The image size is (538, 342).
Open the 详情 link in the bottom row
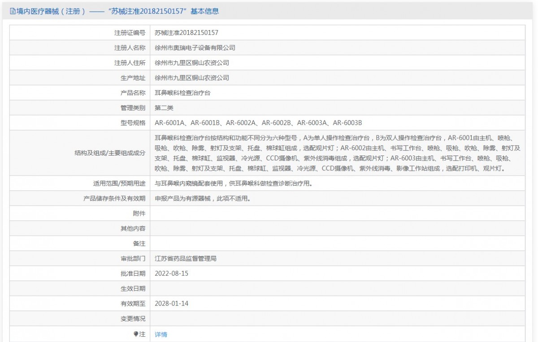[x=161, y=334]
